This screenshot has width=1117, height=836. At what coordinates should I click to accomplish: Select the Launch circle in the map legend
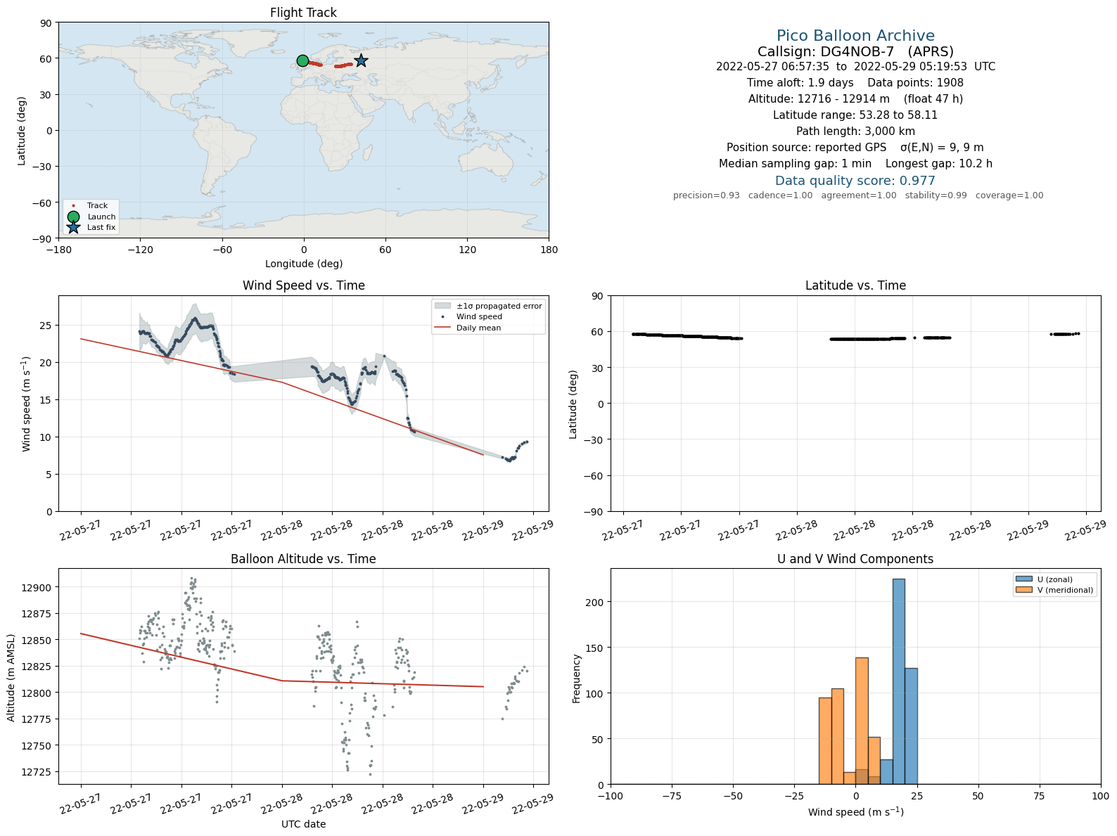click(73, 217)
